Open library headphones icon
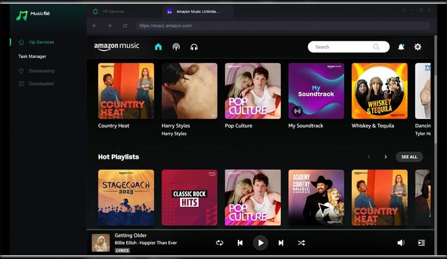Viewport: 447px width, 259px height. pyautogui.click(x=194, y=47)
